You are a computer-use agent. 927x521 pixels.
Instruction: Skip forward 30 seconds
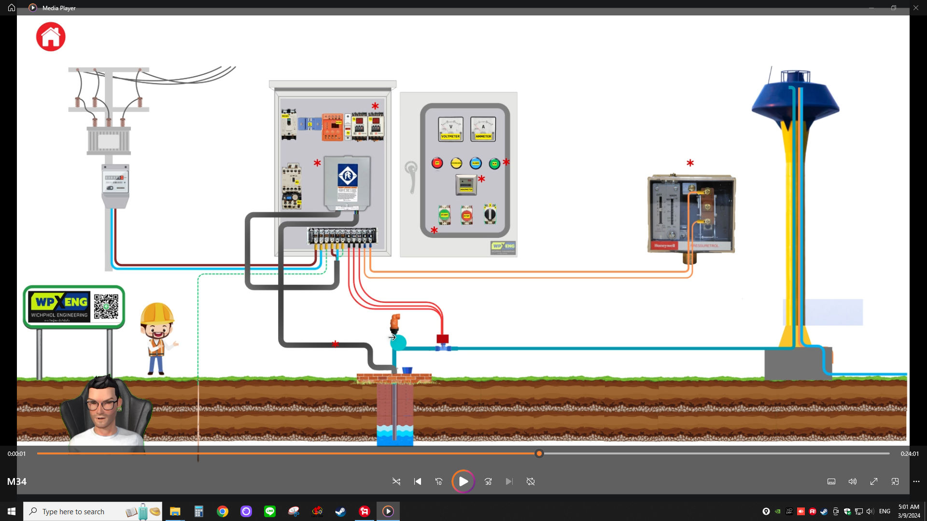(x=488, y=481)
